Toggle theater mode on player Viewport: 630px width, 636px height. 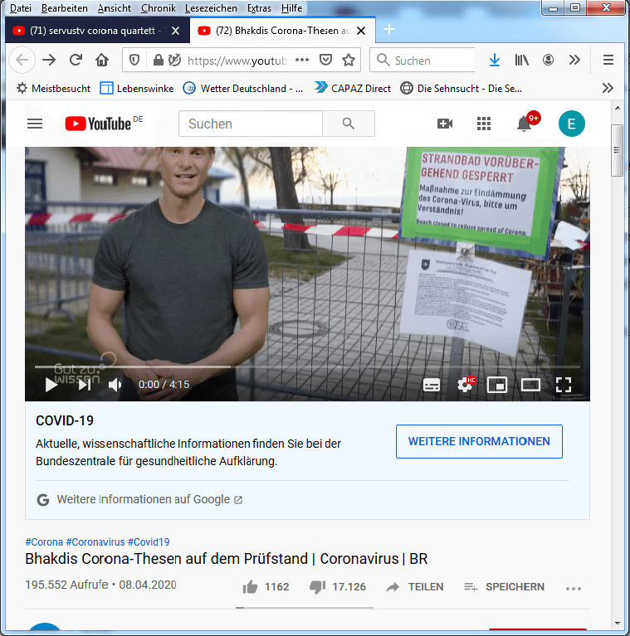[x=530, y=385]
